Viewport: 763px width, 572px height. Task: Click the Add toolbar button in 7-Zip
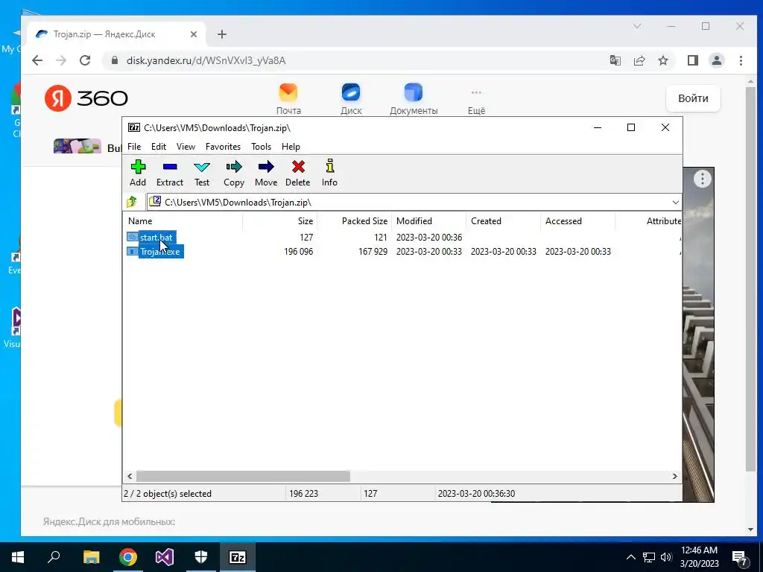[x=138, y=173]
